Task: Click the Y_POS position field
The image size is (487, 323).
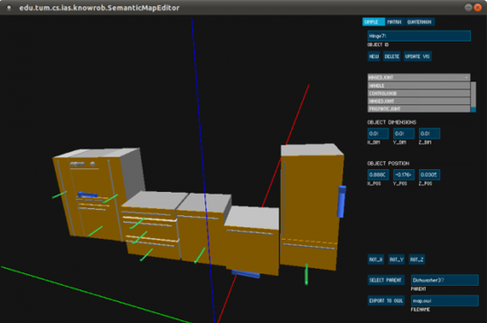Action: click(404, 175)
